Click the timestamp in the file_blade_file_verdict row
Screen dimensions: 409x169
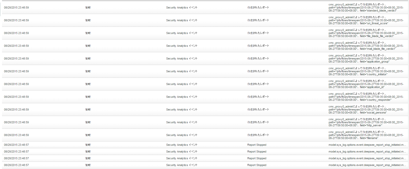[x=16, y=33]
